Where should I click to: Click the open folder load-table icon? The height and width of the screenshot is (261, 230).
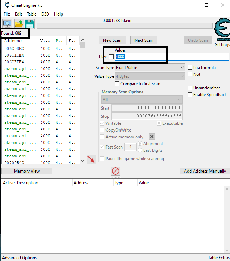[19, 24]
